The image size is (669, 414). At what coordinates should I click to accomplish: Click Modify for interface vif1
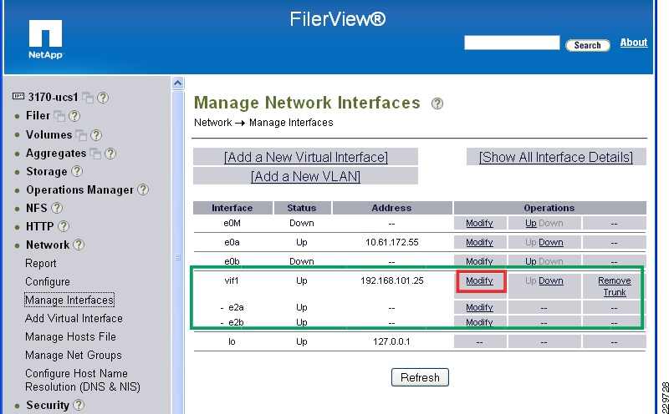[479, 280]
